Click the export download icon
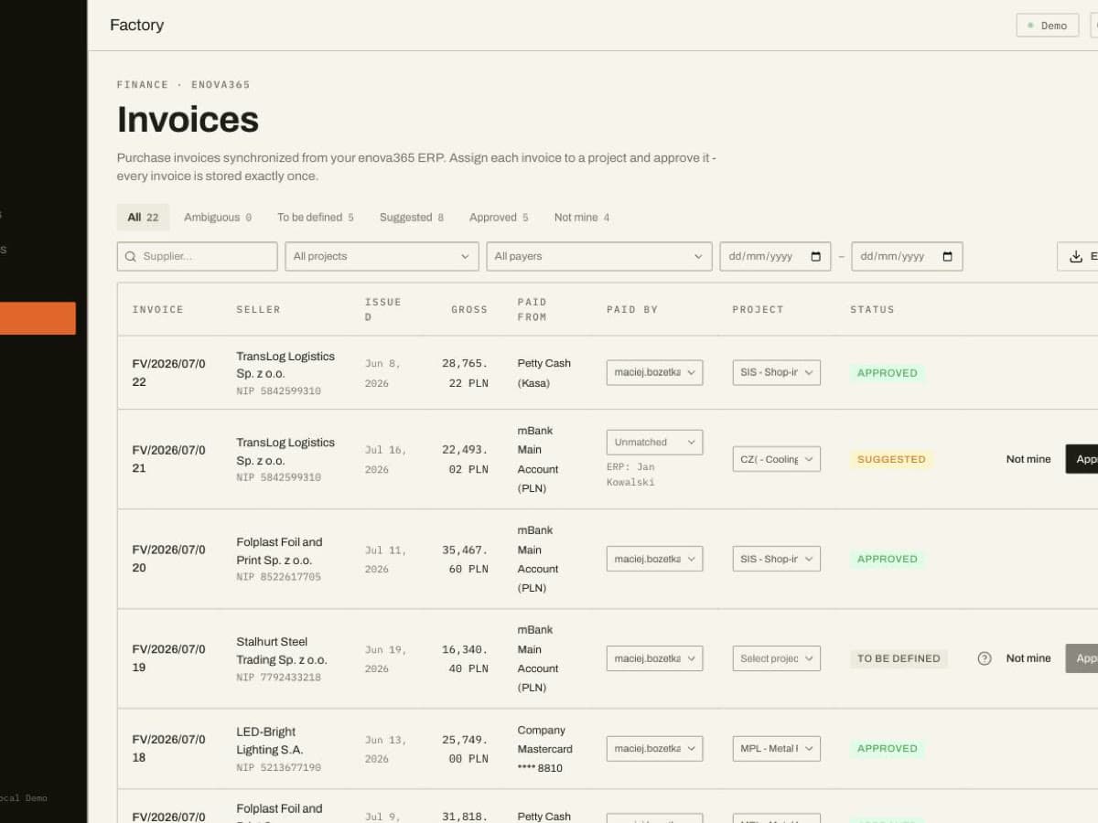The image size is (1098, 823). coord(1076,257)
